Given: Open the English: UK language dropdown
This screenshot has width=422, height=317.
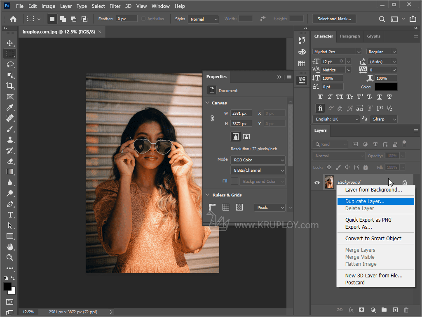Looking at the screenshot, I should point(336,119).
